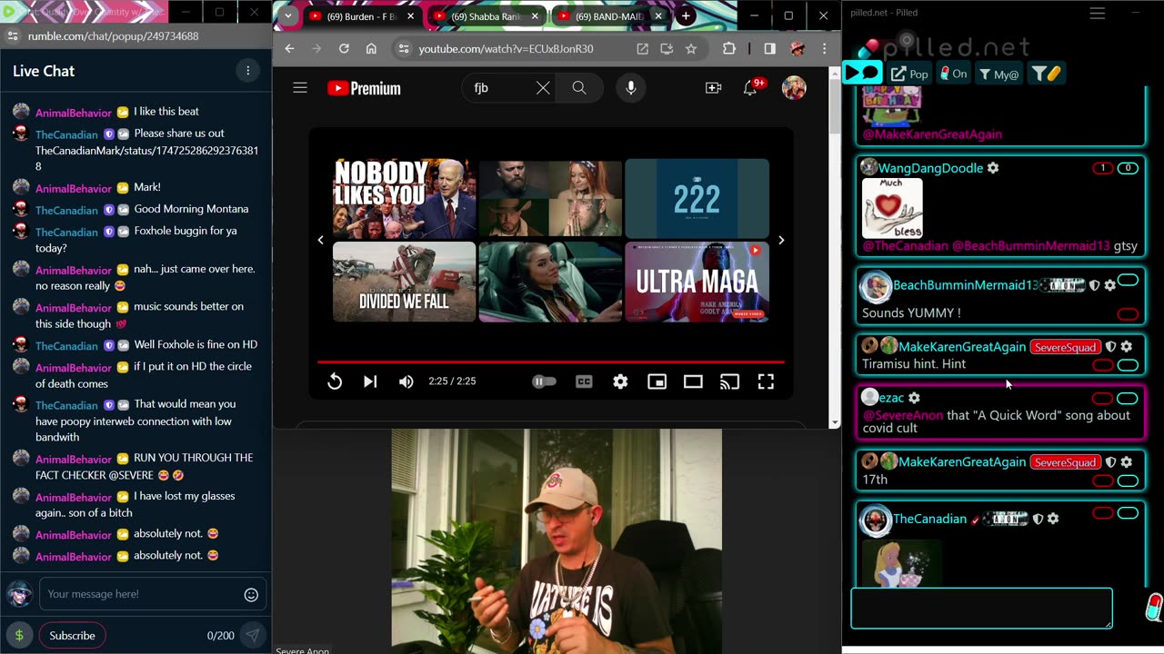Viewport: 1164px width, 654px height.
Task: Open the YouTube Create video icon
Action: pos(713,88)
